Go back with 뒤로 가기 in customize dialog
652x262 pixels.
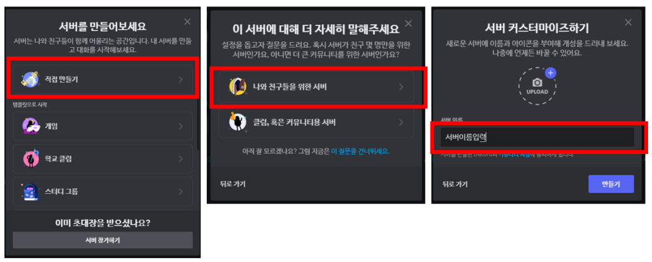click(x=455, y=184)
